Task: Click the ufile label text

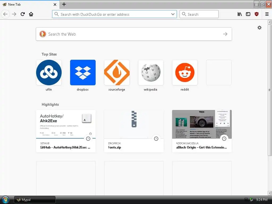Action: (x=49, y=90)
